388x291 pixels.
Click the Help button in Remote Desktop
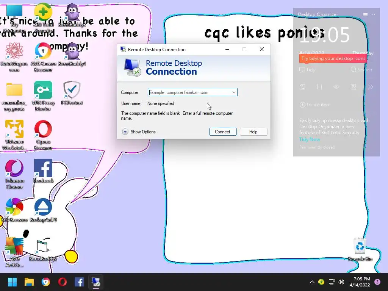tap(253, 131)
